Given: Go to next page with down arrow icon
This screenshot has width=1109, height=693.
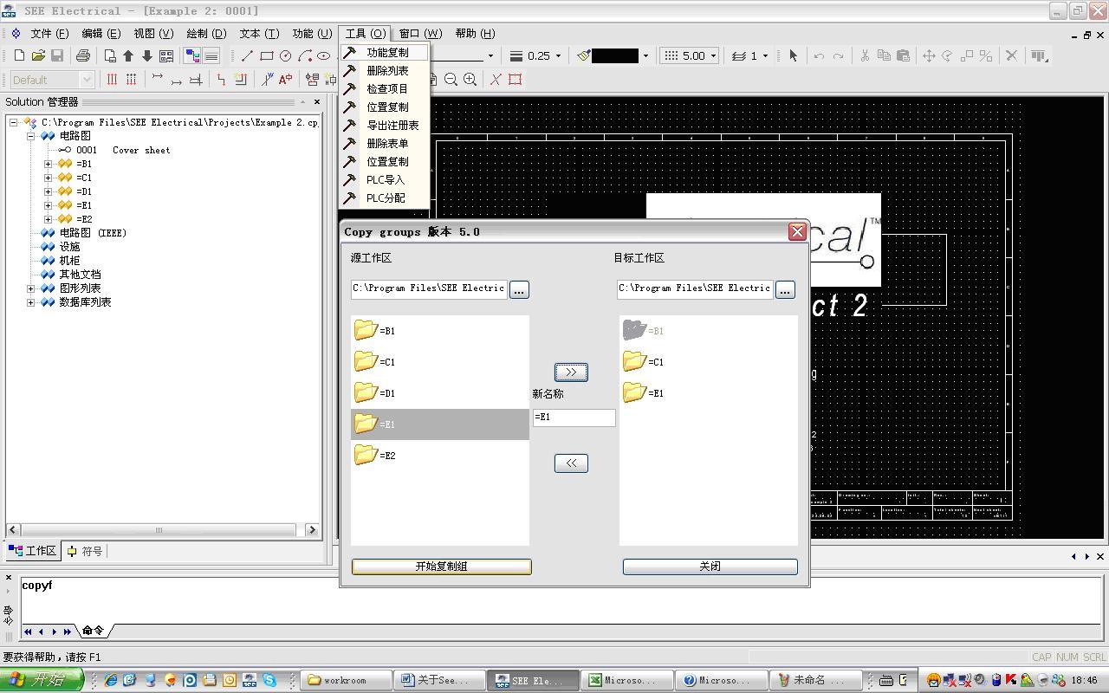Looking at the screenshot, I should [x=147, y=55].
